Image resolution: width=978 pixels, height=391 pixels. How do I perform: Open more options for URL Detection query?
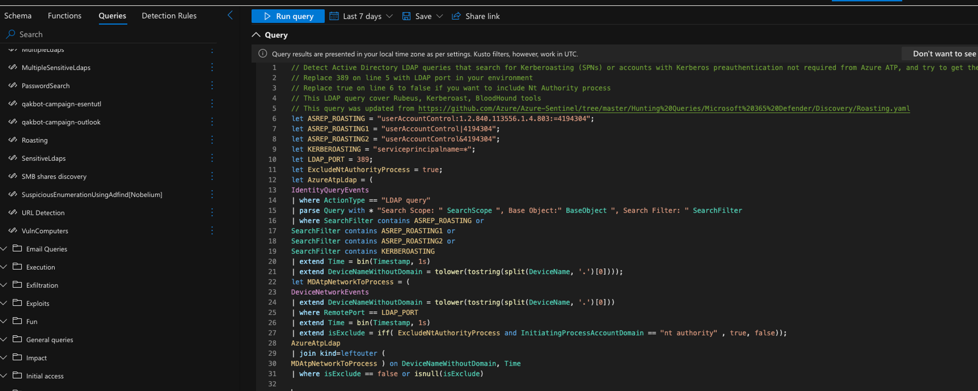[x=212, y=213]
